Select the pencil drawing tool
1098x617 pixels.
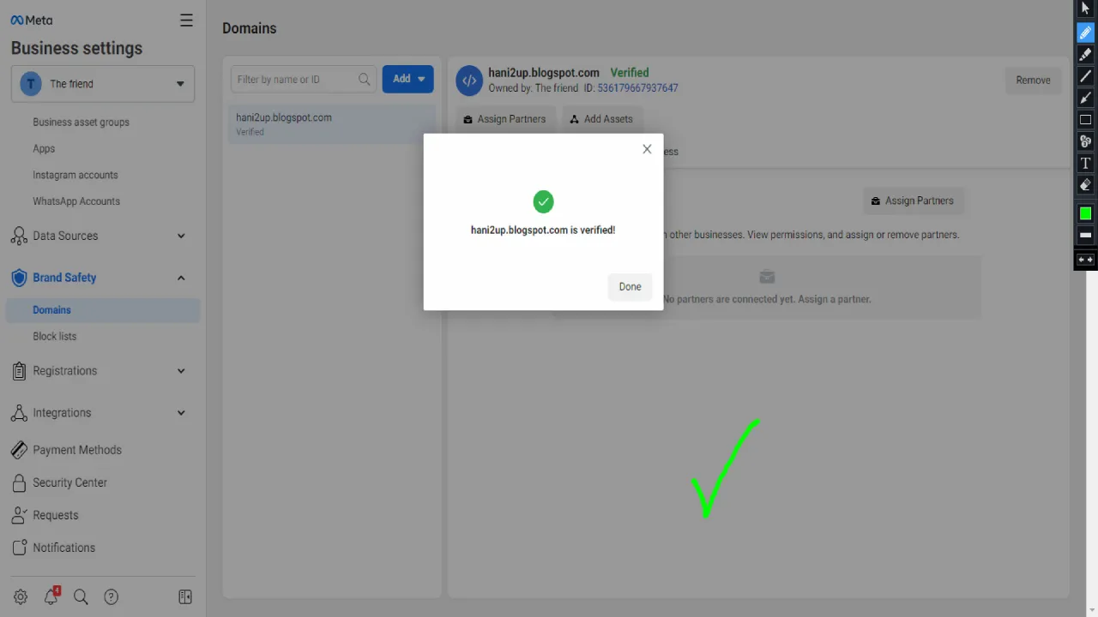pyautogui.click(x=1085, y=33)
